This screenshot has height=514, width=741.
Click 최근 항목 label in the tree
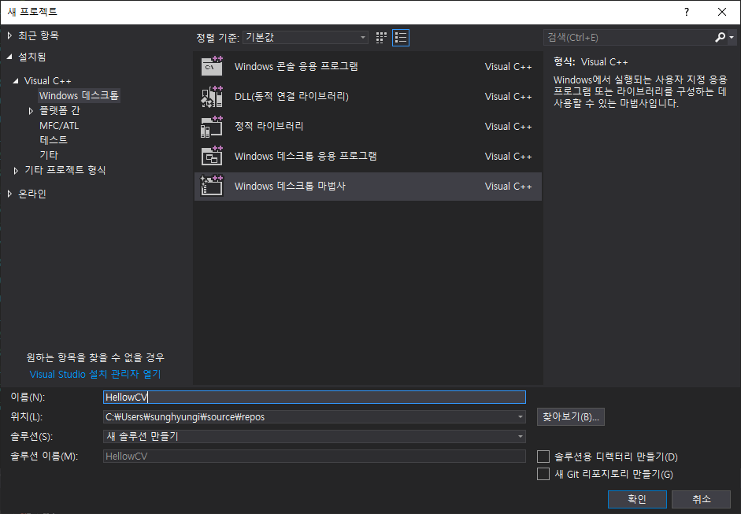point(39,35)
